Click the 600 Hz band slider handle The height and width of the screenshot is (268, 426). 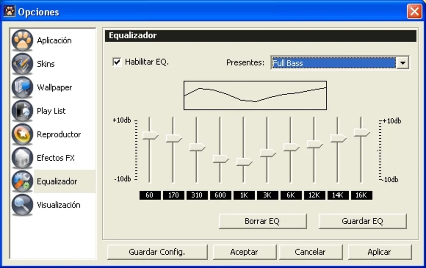tap(221, 159)
